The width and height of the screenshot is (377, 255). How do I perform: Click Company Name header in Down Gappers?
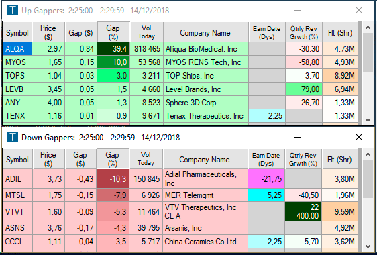[205, 159]
